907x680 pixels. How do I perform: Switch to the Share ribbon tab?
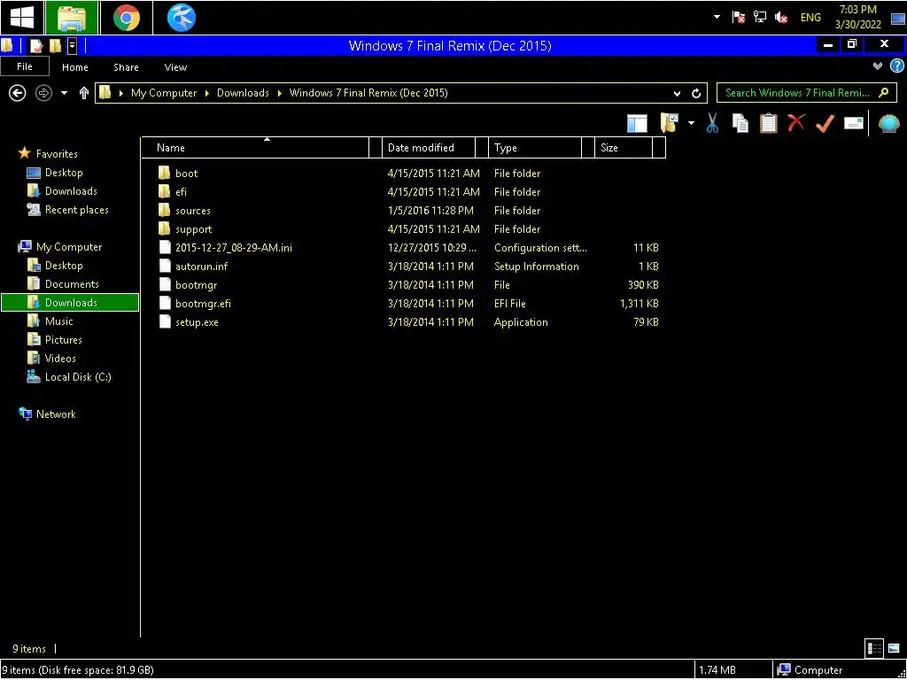point(126,67)
